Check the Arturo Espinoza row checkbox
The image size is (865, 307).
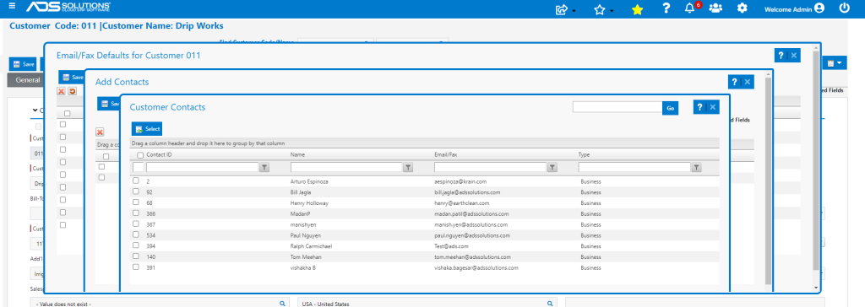click(136, 181)
